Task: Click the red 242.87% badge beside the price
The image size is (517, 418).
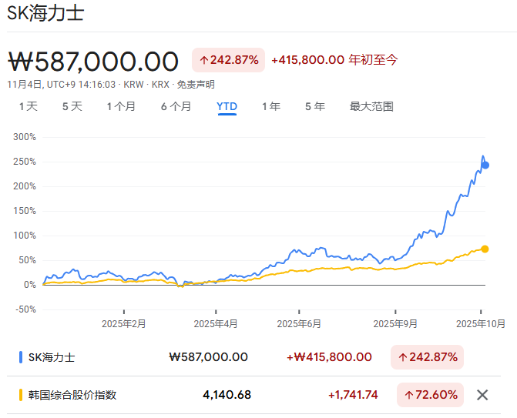Action: (228, 60)
